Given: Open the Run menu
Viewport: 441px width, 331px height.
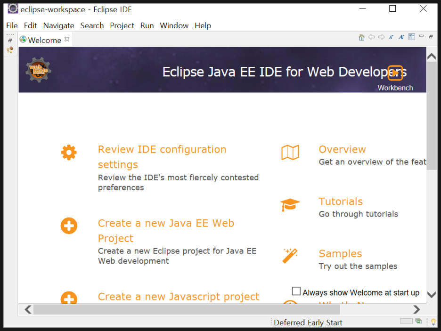Looking at the screenshot, I should [x=147, y=25].
